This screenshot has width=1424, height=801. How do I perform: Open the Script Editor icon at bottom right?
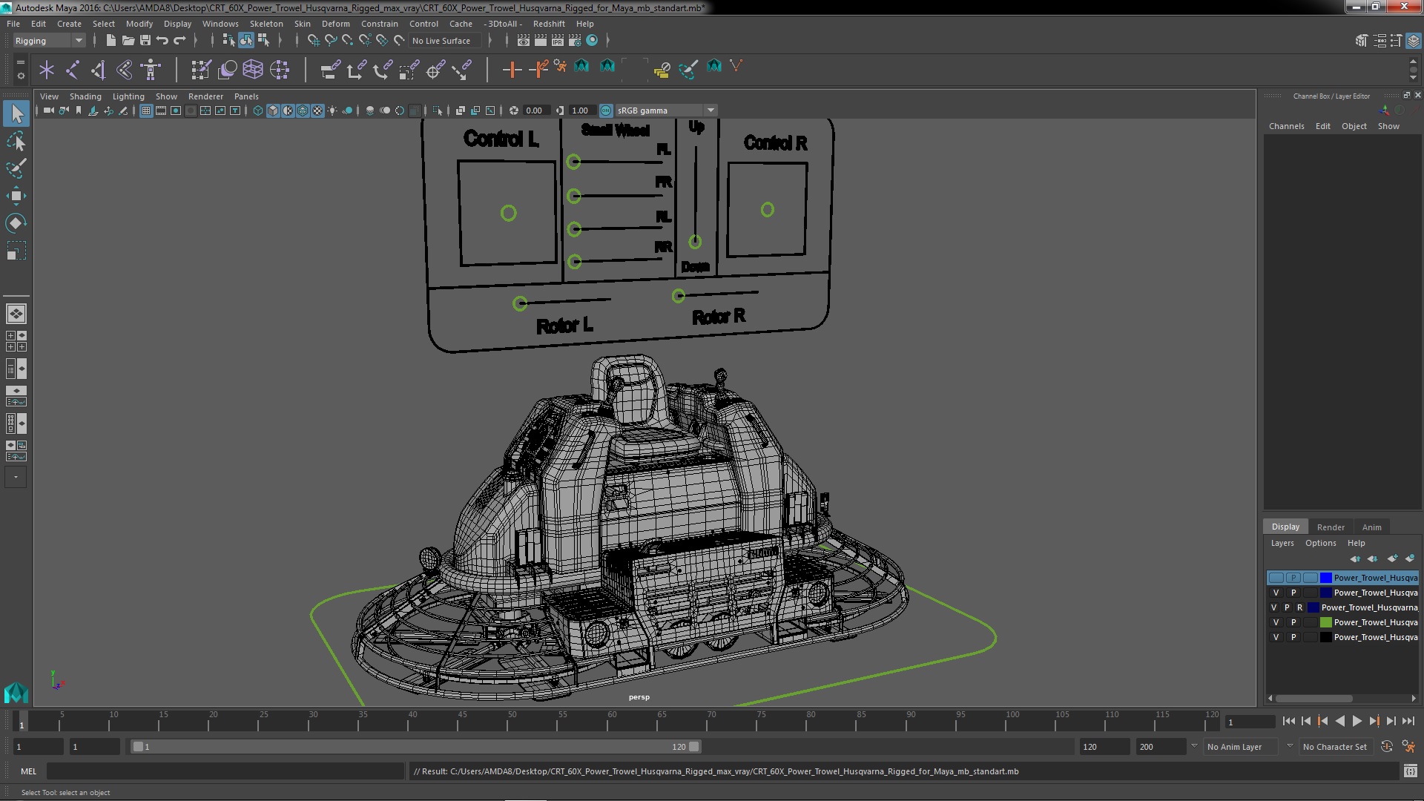[1410, 771]
